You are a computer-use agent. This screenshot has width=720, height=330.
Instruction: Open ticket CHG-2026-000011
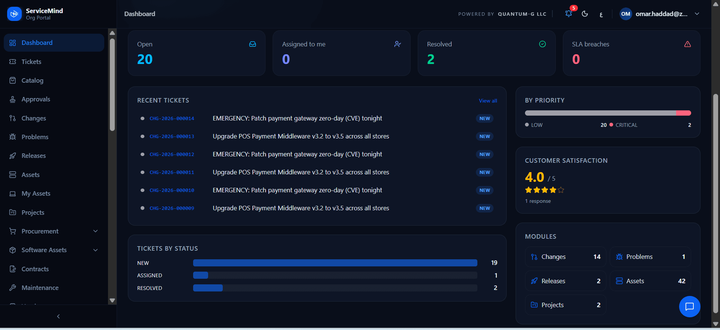[x=172, y=172]
